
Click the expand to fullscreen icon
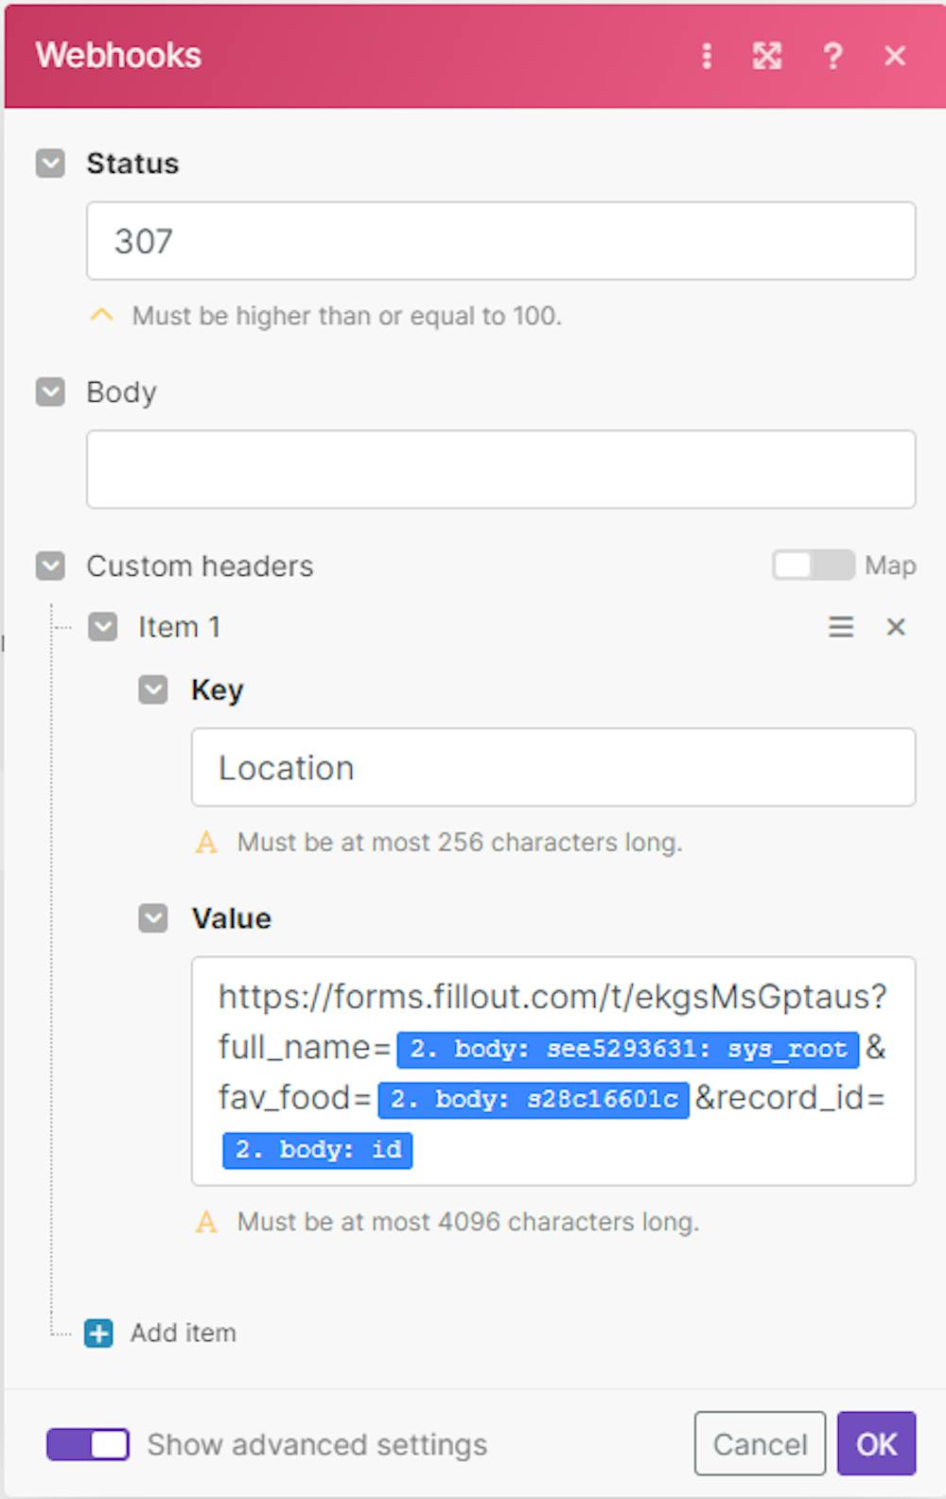click(x=767, y=56)
